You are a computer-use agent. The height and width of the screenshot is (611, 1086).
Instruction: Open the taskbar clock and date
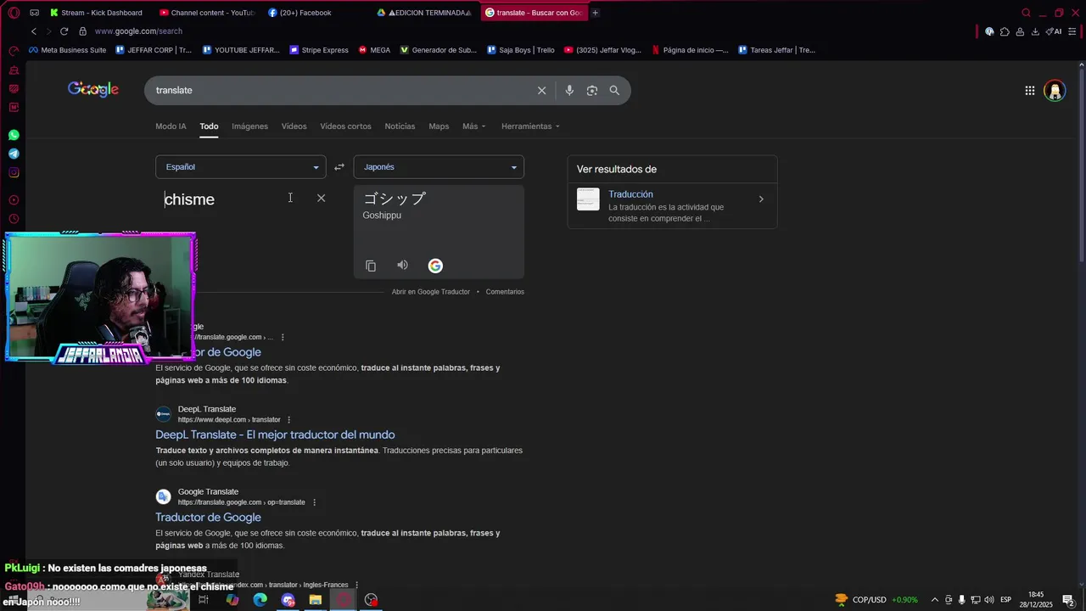[1036, 600]
